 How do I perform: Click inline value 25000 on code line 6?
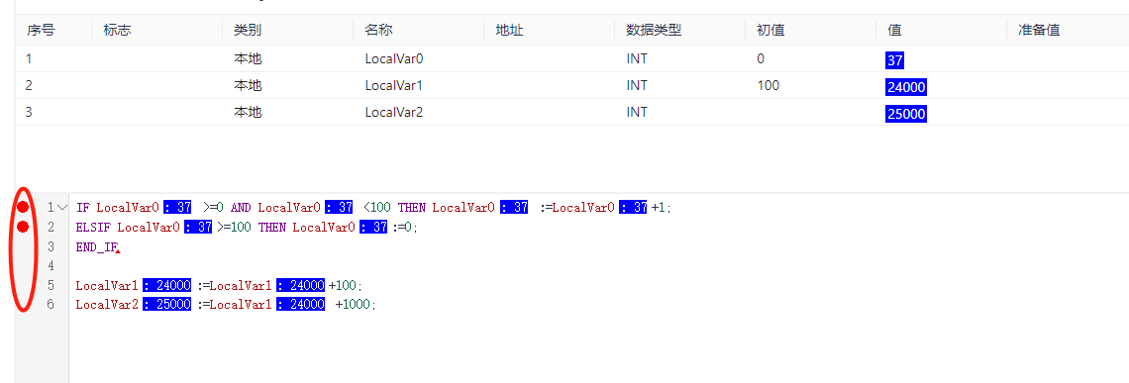coord(167,305)
